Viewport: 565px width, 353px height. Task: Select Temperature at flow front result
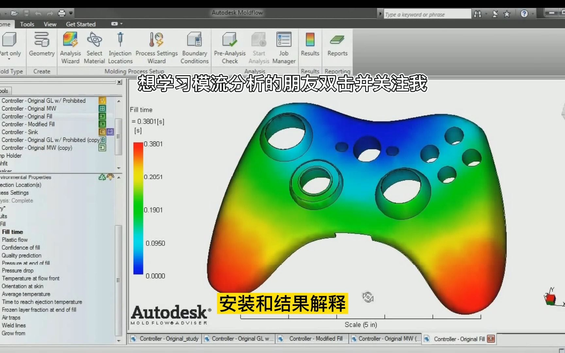pyautogui.click(x=31, y=278)
